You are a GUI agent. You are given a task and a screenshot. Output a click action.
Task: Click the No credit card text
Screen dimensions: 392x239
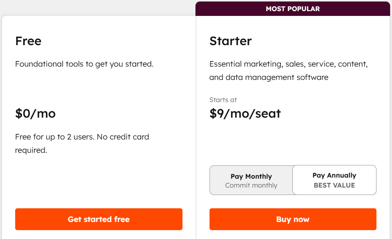(x=124, y=137)
